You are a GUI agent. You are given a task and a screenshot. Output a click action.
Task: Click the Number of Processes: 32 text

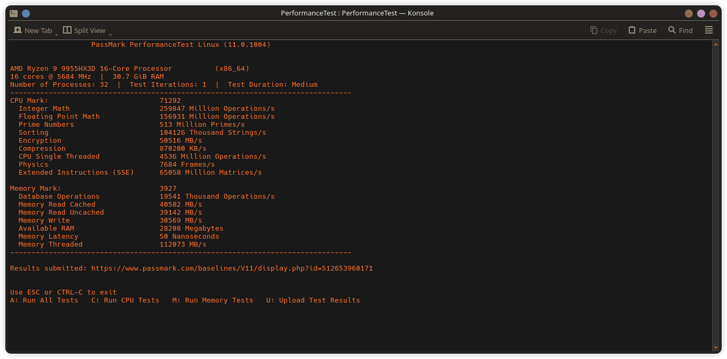[x=59, y=85]
